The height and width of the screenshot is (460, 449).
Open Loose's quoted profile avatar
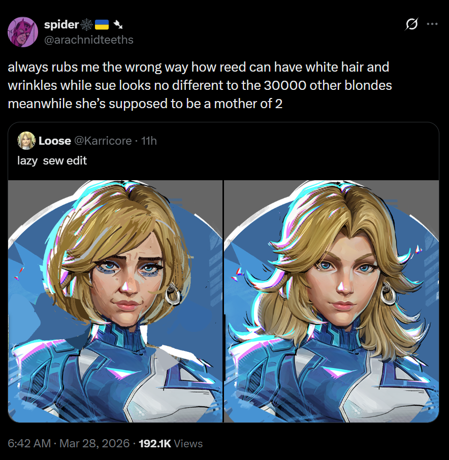click(x=26, y=141)
